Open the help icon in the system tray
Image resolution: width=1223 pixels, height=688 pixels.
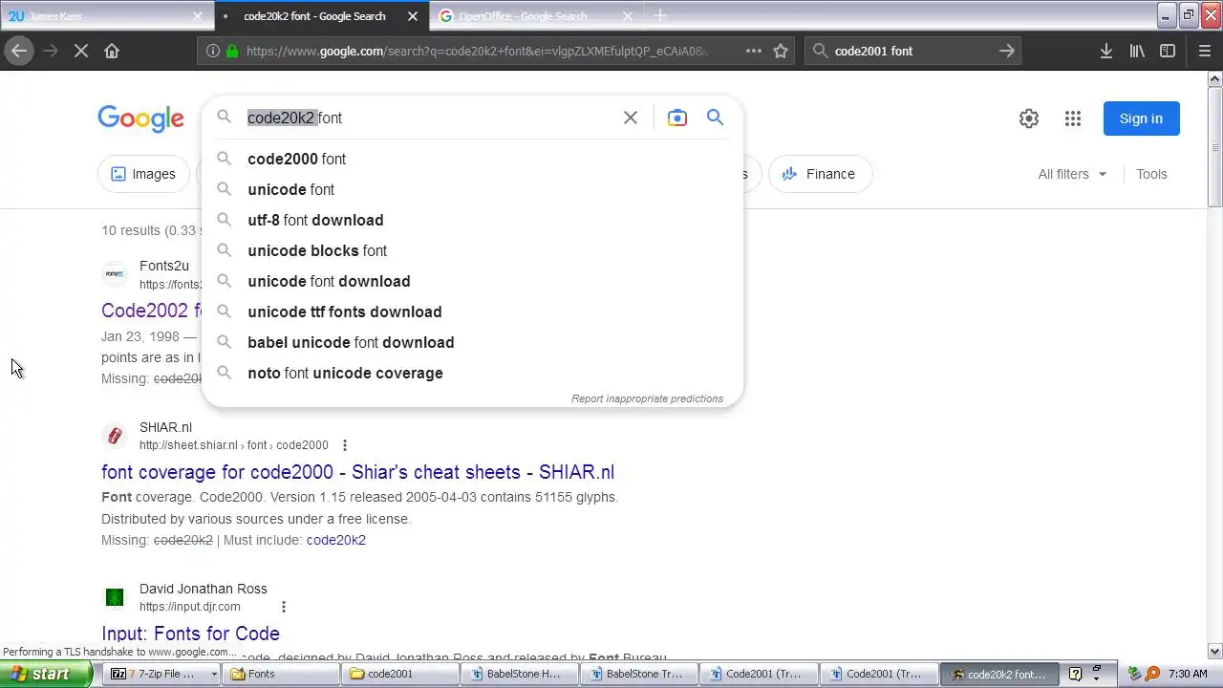coord(1075,674)
